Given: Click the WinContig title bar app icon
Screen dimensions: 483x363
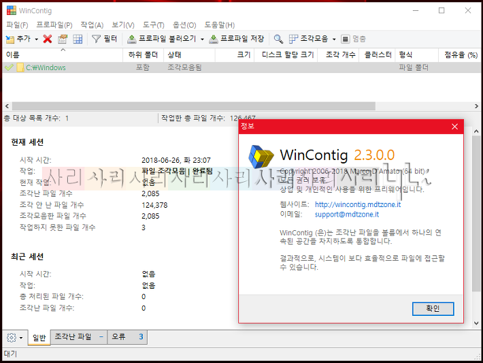Looking at the screenshot, I should coord(12,10).
